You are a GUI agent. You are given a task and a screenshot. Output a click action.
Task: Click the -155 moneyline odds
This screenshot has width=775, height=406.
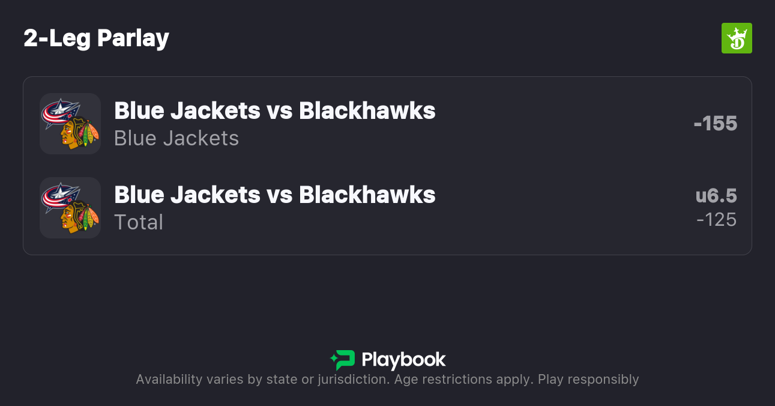click(715, 123)
